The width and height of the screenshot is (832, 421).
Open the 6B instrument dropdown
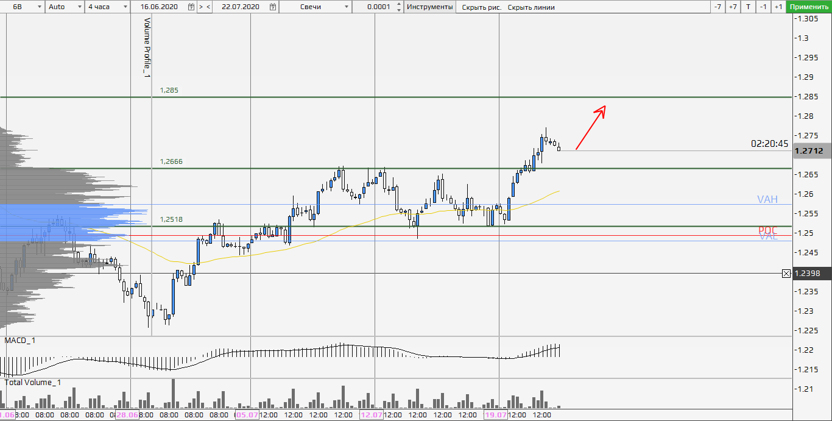pos(22,7)
